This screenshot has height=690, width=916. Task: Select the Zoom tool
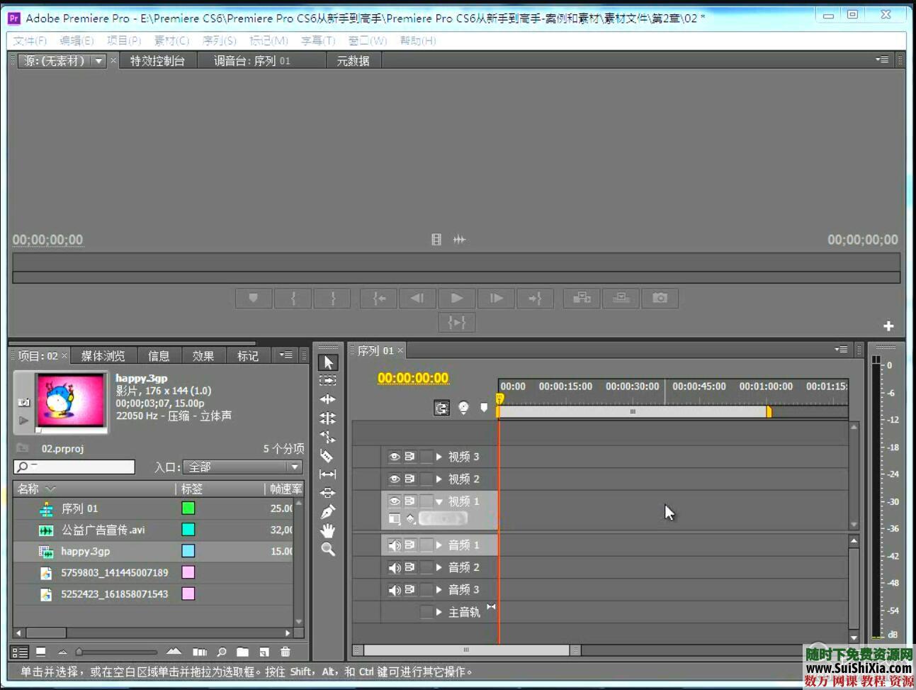pos(327,547)
